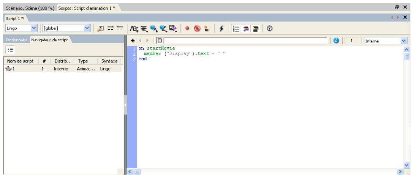
Task: Click on startMovie code line
Action: click(x=157, y=48)
